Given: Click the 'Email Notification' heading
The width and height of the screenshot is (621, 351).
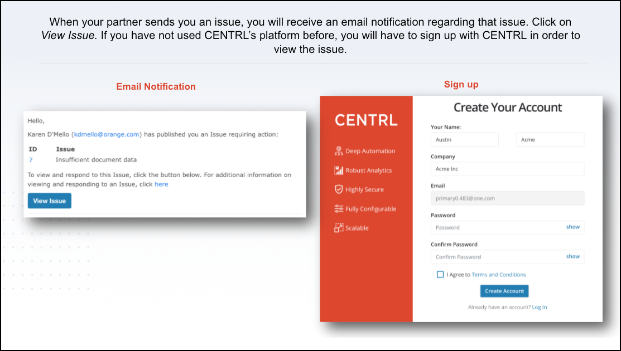Looking at the screenshot, I should tap(156, 86).
